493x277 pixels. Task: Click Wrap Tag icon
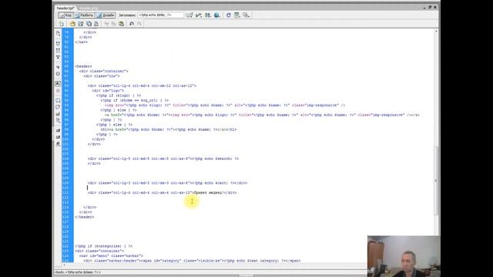coord(58,114)
